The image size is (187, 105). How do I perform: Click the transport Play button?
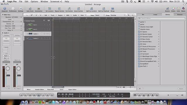pyautogui.click(x=43, y=95)
